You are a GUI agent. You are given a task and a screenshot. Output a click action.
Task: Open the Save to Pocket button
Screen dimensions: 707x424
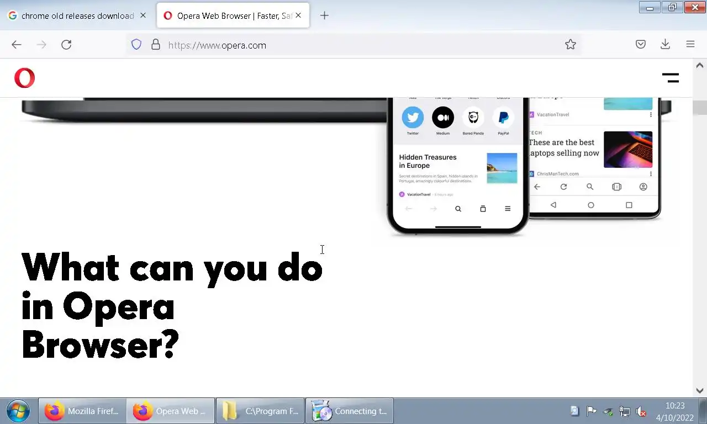click(x=641, y=45)
